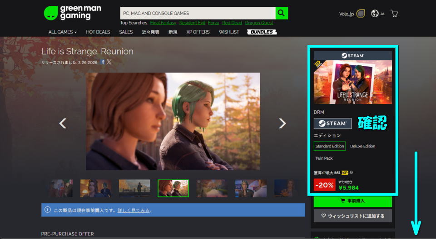Expand the ALL GAMES dropdown menu
The height and width of the screenshot is (245, 436).
[62, 32]
